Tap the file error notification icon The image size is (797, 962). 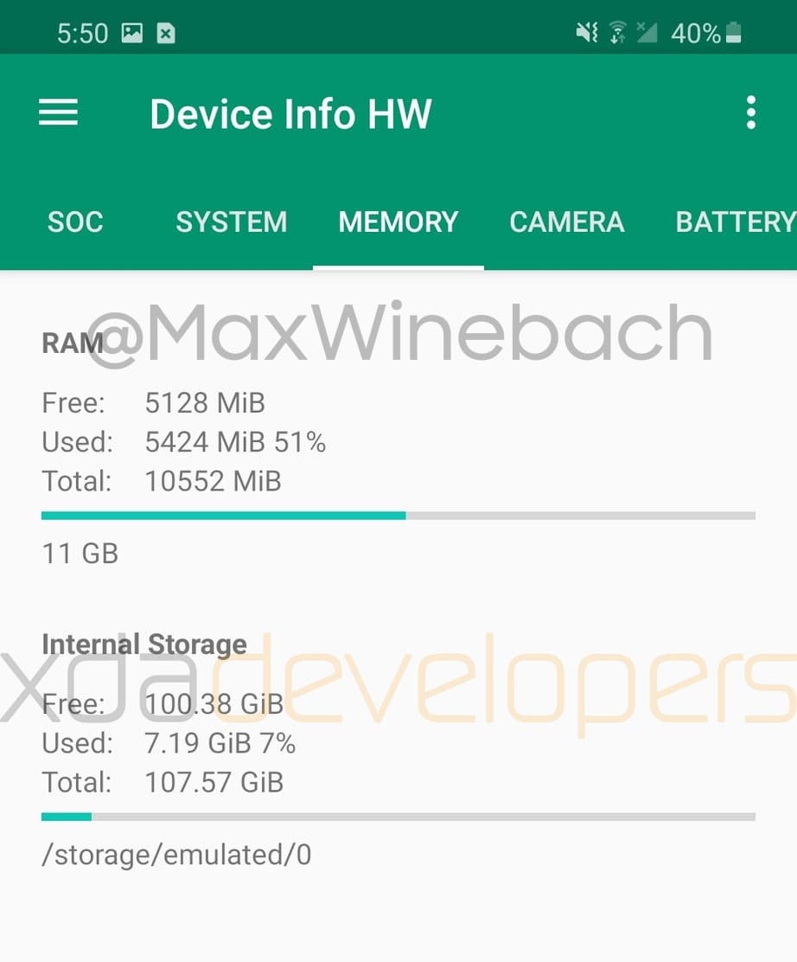coord(165,33)
